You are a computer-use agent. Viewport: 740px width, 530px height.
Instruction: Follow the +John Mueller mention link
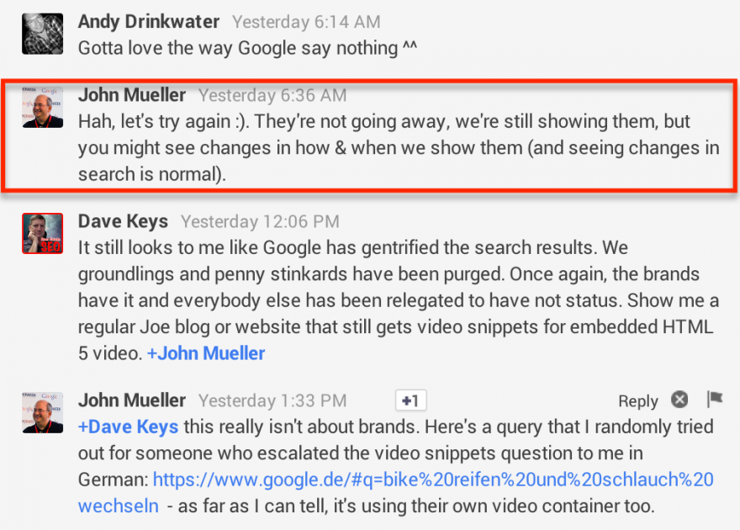tap(206, 354)
